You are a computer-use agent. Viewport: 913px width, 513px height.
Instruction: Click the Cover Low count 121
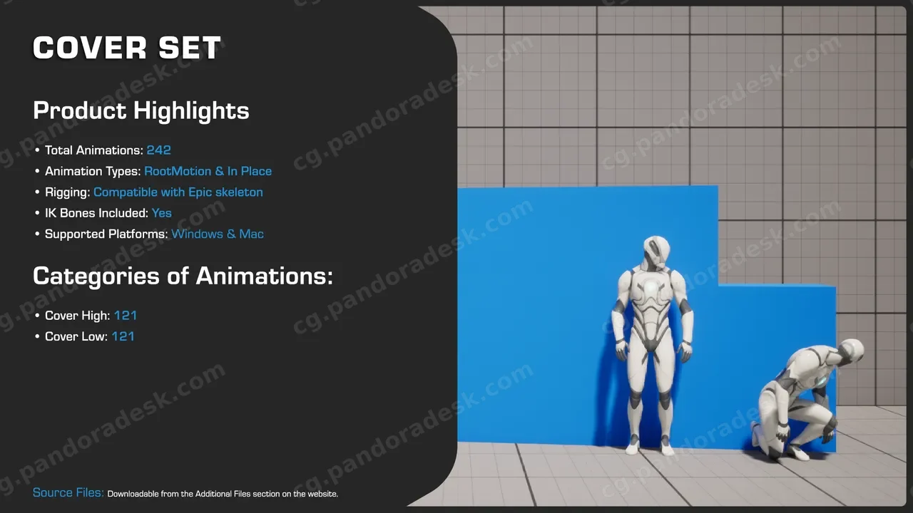click(123, 336)
